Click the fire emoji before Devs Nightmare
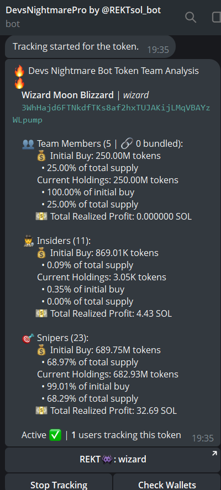This screenshot has width=221, height=490. [x=19, y=71]
